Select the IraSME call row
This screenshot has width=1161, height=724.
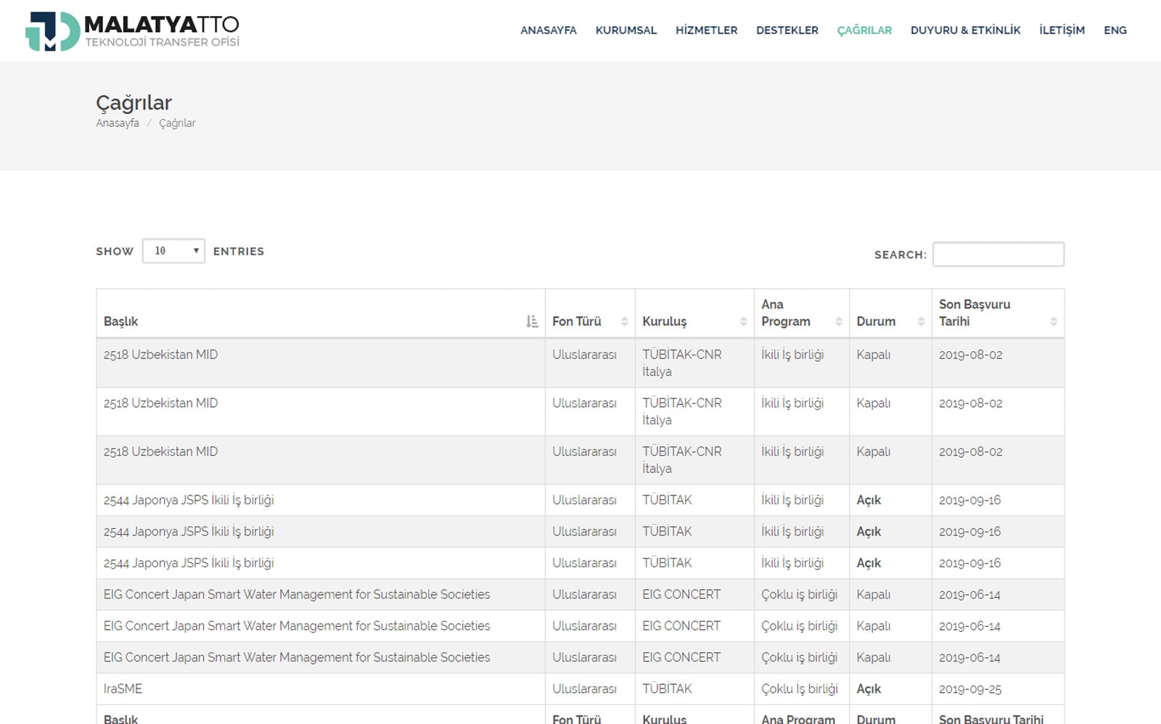pyautogui.click(x=123, y=688)
